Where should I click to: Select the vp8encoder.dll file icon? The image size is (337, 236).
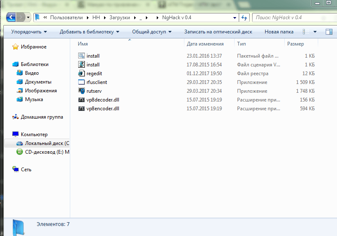tap(82, 109)
